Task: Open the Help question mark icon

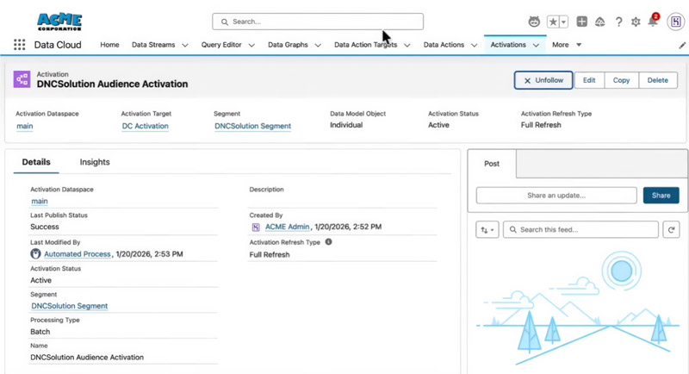Action: [618, 22]
